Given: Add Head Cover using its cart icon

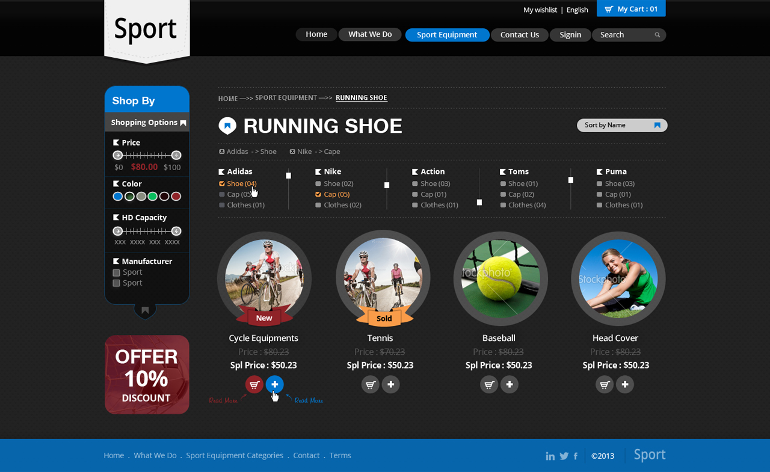Looking at the screenshot, I should (604, 384).
